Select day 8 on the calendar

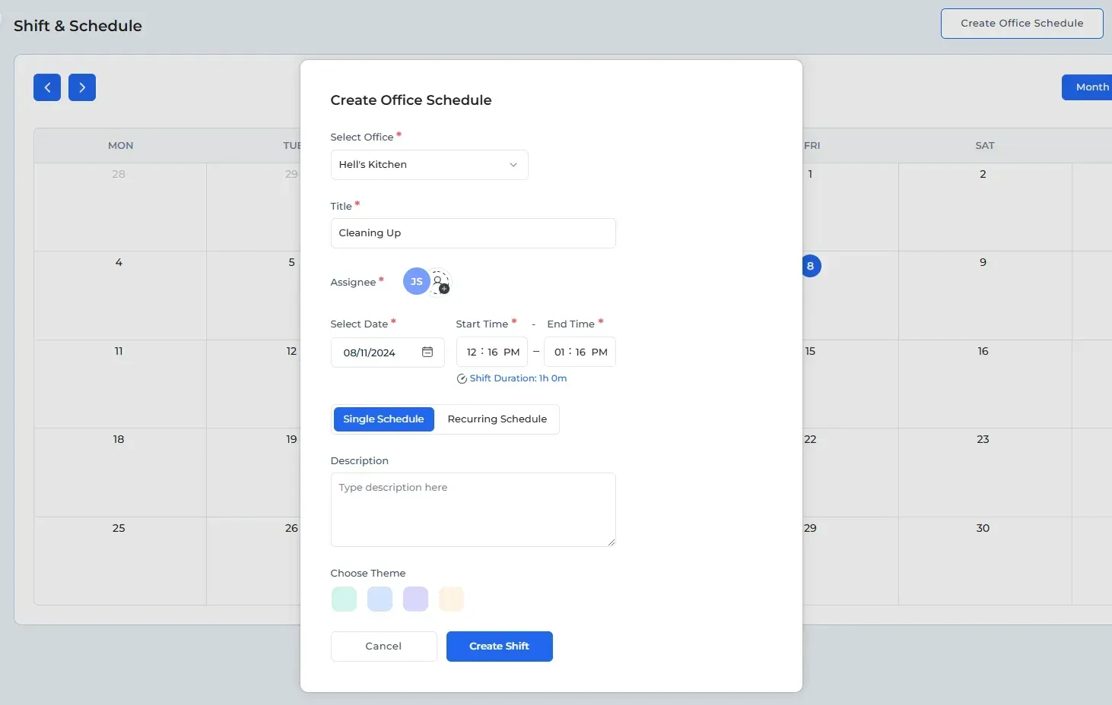tap(810, 266)
